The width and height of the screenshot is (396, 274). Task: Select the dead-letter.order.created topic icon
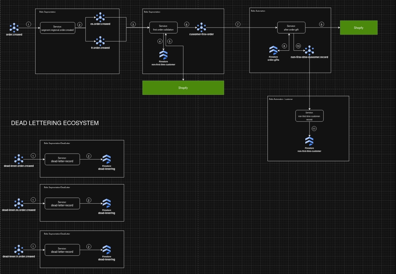[19, 159]
